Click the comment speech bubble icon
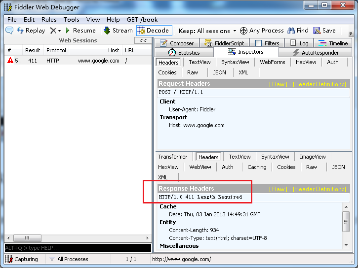The width and height of the screenshot is (358, 268). point(9,31)
